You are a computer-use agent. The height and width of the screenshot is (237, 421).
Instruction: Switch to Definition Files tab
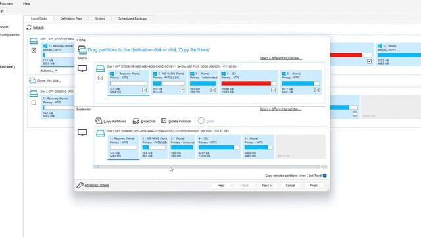71,19
